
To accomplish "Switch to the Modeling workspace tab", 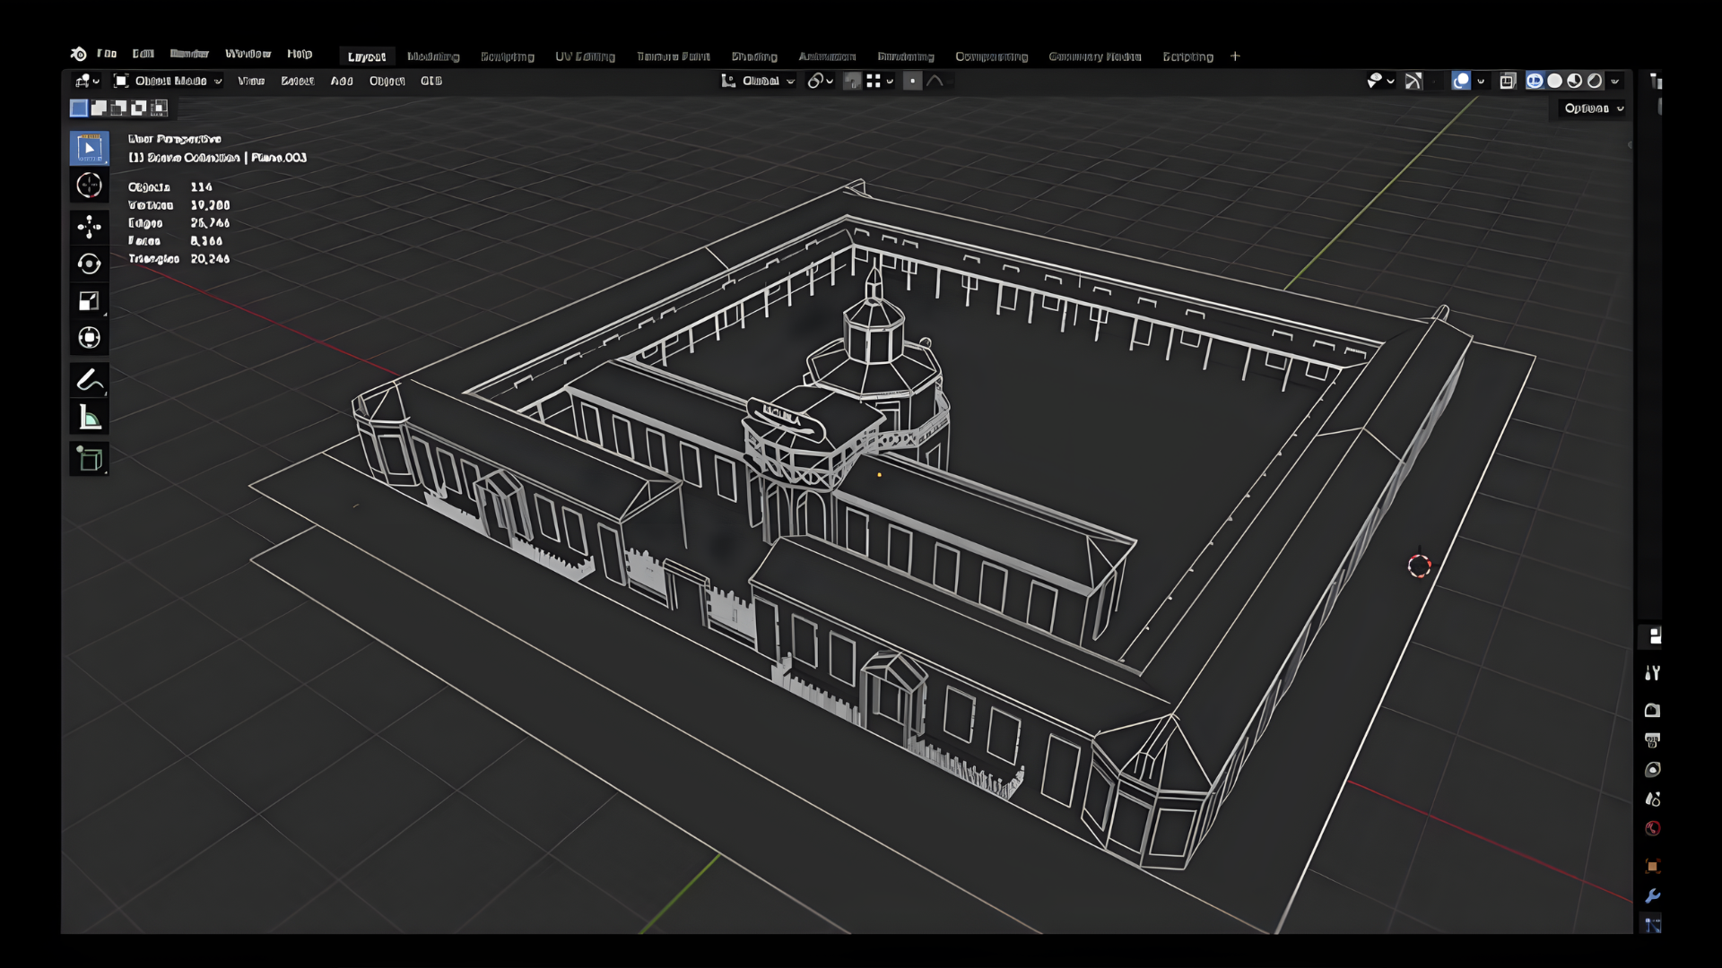I will 433,56.
